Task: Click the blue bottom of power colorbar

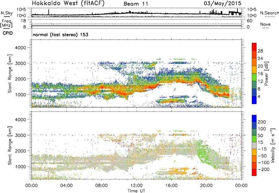Action: coord(254,100)
